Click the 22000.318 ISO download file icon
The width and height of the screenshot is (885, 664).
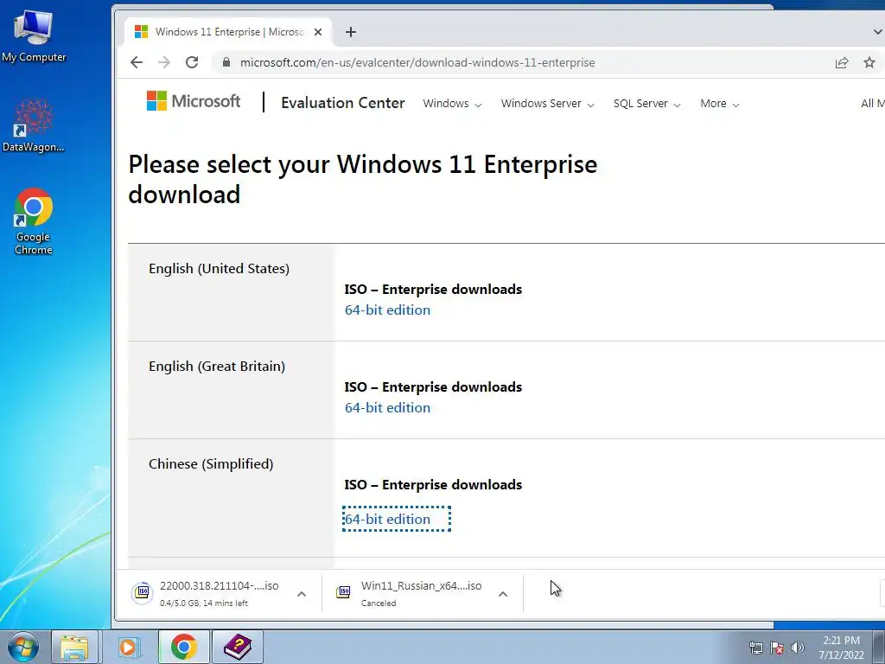(143, 592)
